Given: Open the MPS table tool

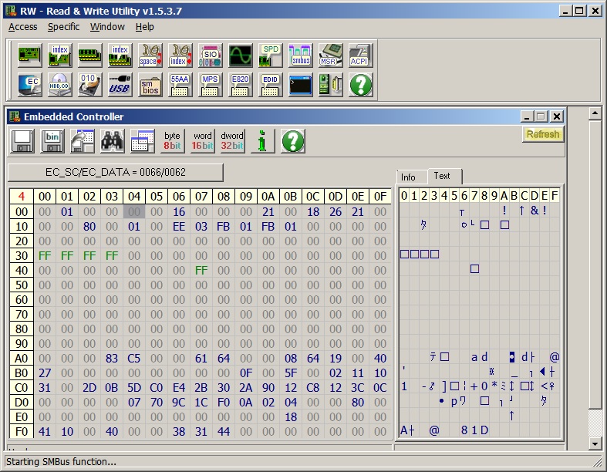Looking at the screenshot, I should click(211, 85).
